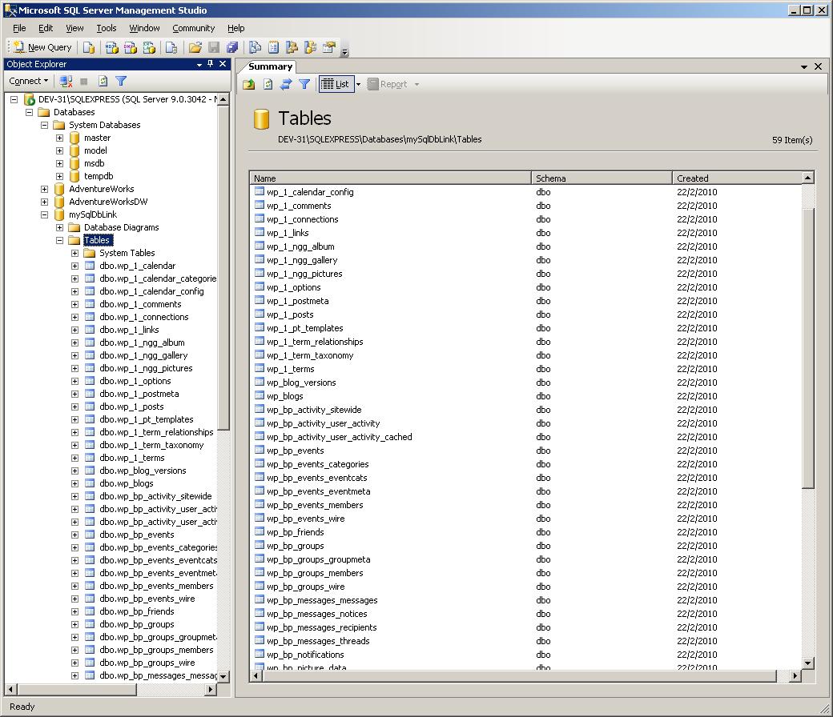Screen dimensions: 833x717
Task: Open Analysis Services XMLA Query
Action: (x=149, y=48)
